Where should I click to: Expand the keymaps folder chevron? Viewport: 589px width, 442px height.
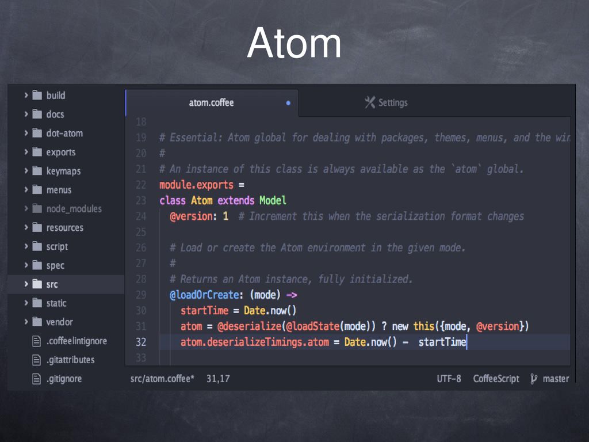coord(26,170)
